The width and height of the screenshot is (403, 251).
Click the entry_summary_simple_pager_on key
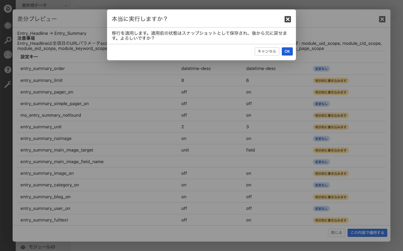click(55, 104)
